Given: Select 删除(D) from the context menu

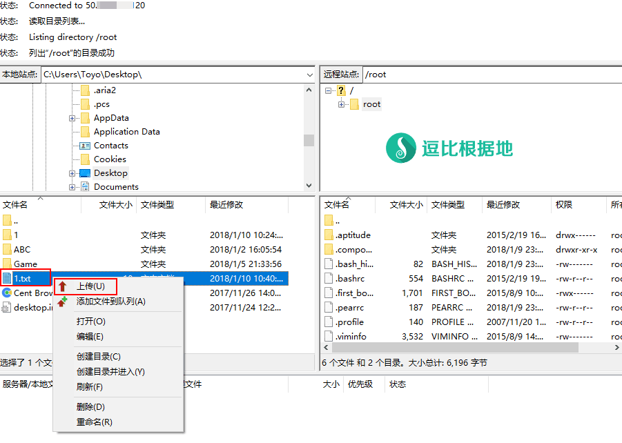Looking at the screenshot, I should coord(90,407).
